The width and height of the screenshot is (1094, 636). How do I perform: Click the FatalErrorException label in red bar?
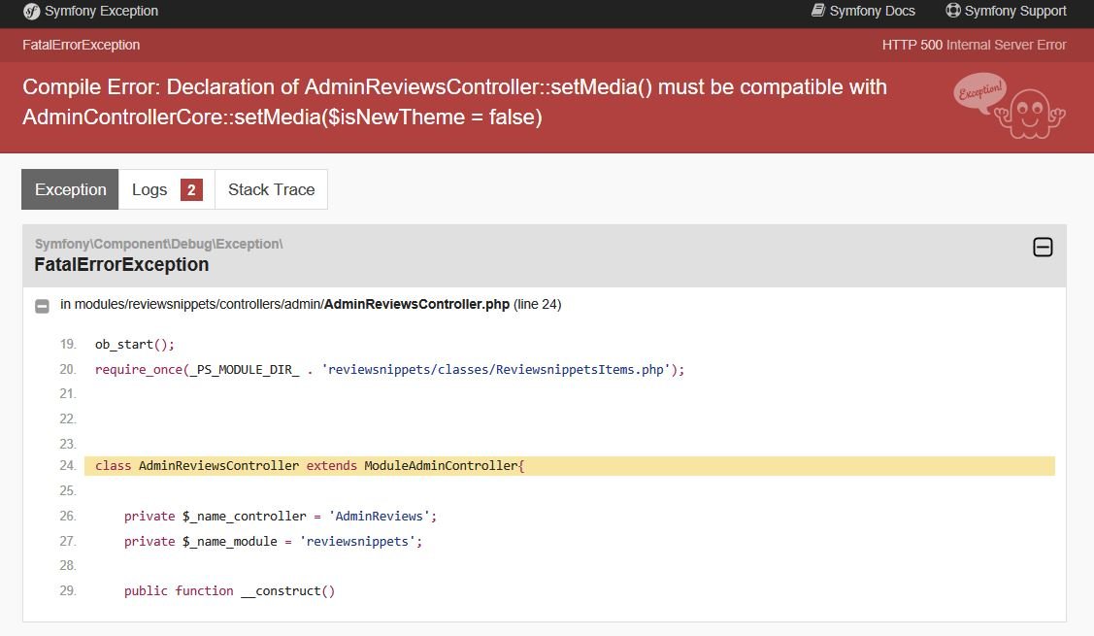pyautogui.click(x=81, y=45)
